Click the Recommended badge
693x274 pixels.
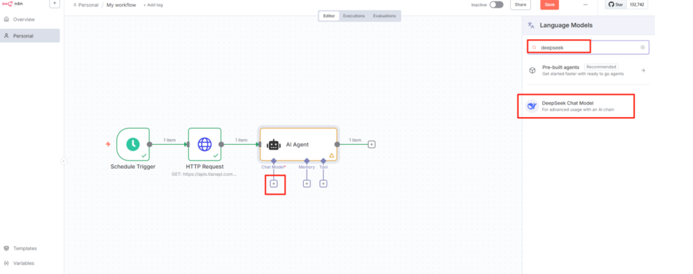click(601, 67)
